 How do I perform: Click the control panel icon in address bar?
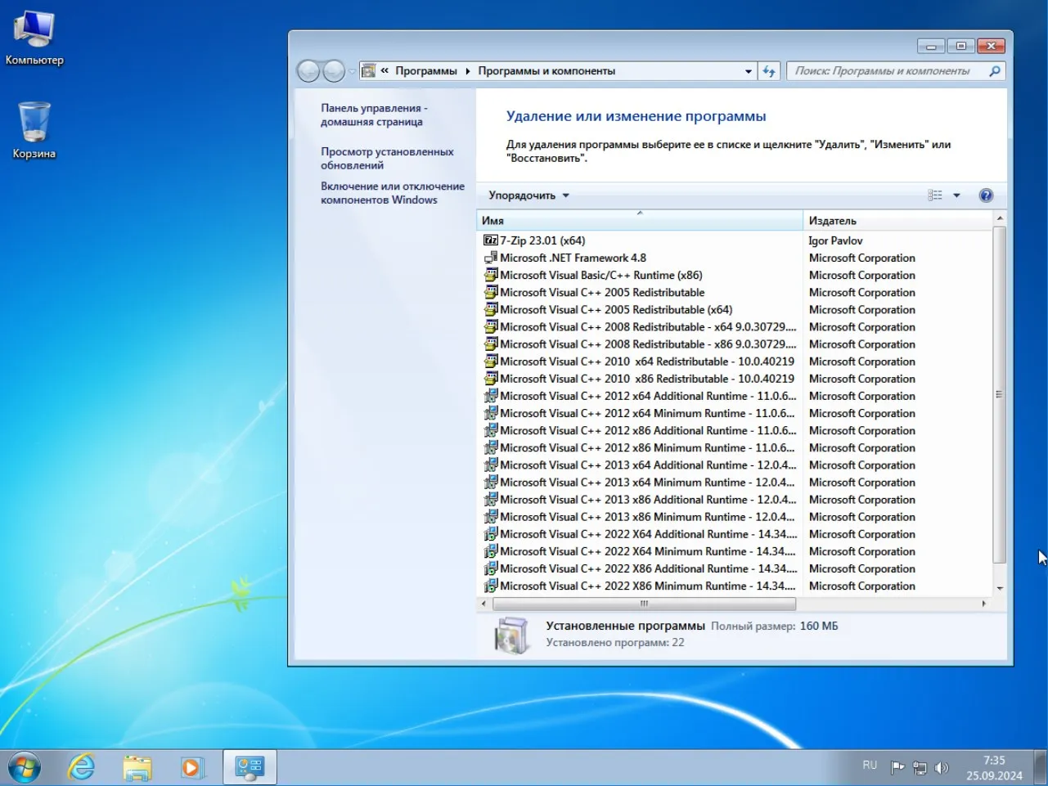[x=368, y=71]
